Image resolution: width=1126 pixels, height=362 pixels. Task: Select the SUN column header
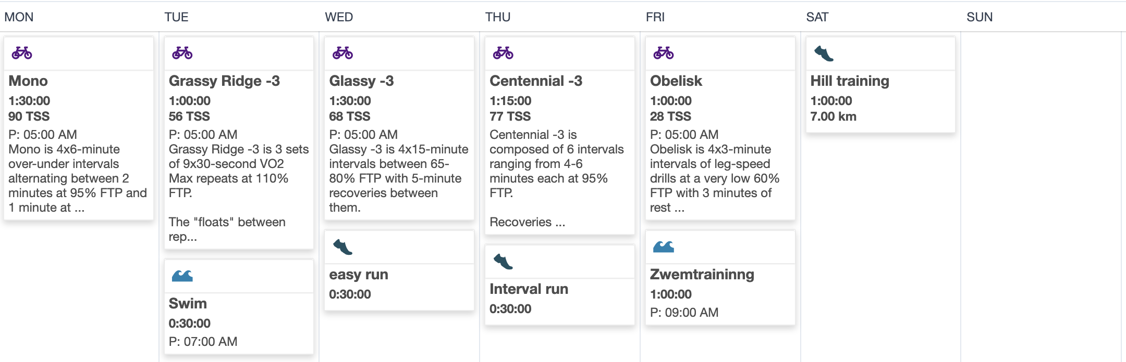[980, 17]
